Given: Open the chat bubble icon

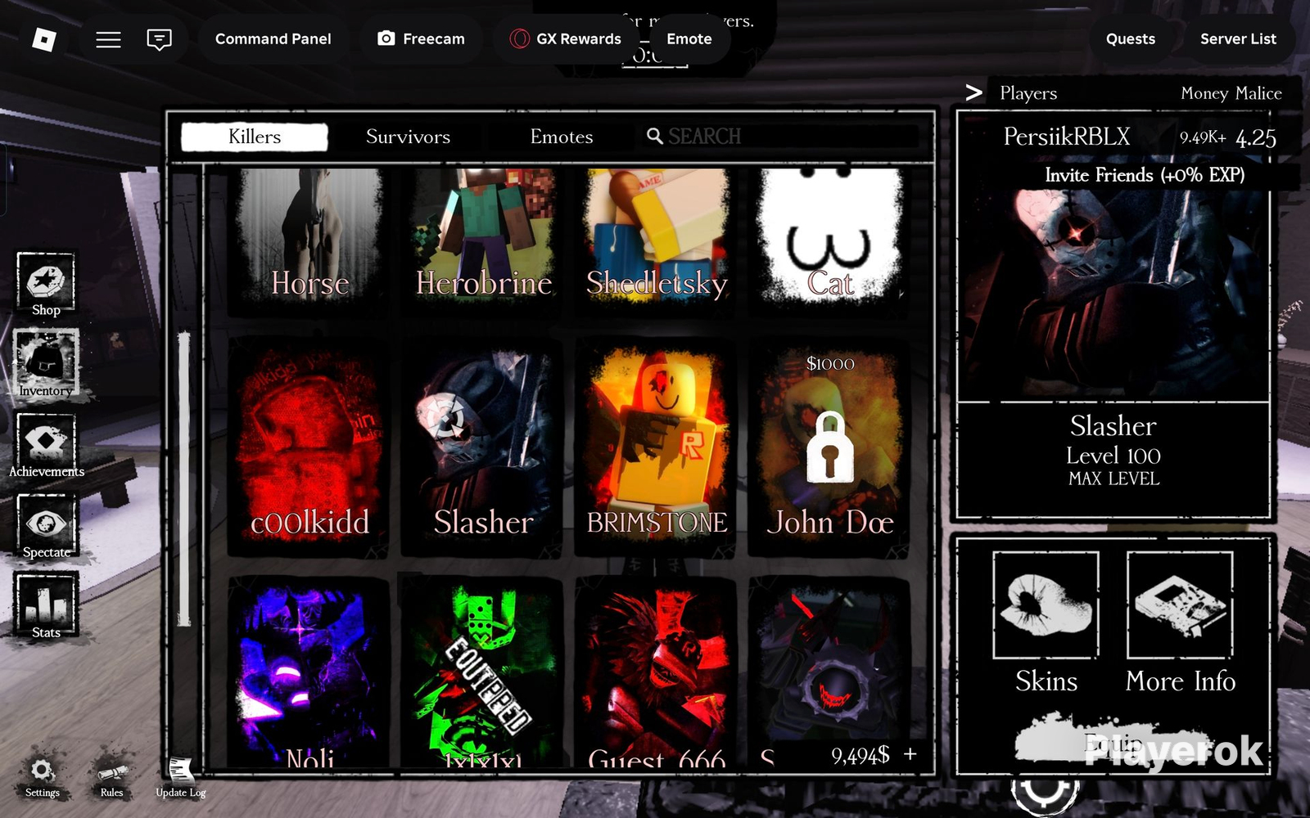Looking at the screenshot, I should click(x=159, y=39).
